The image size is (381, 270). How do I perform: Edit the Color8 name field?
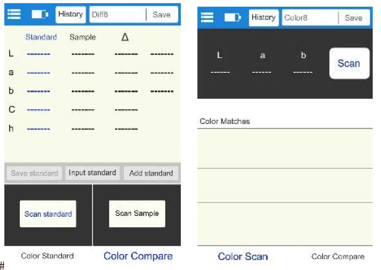tap(309, 18)
